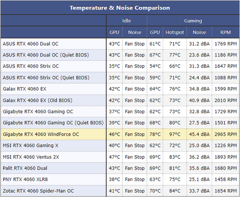Click the '1893 RPM' cell
The width and height of the screenshot is (240, 197).
point(226,157)
